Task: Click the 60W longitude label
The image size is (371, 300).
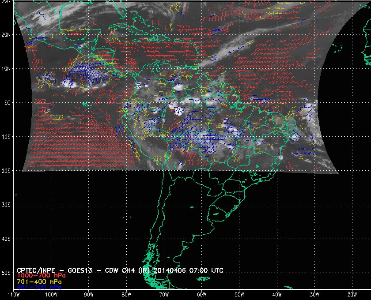Action: (201, 295)
